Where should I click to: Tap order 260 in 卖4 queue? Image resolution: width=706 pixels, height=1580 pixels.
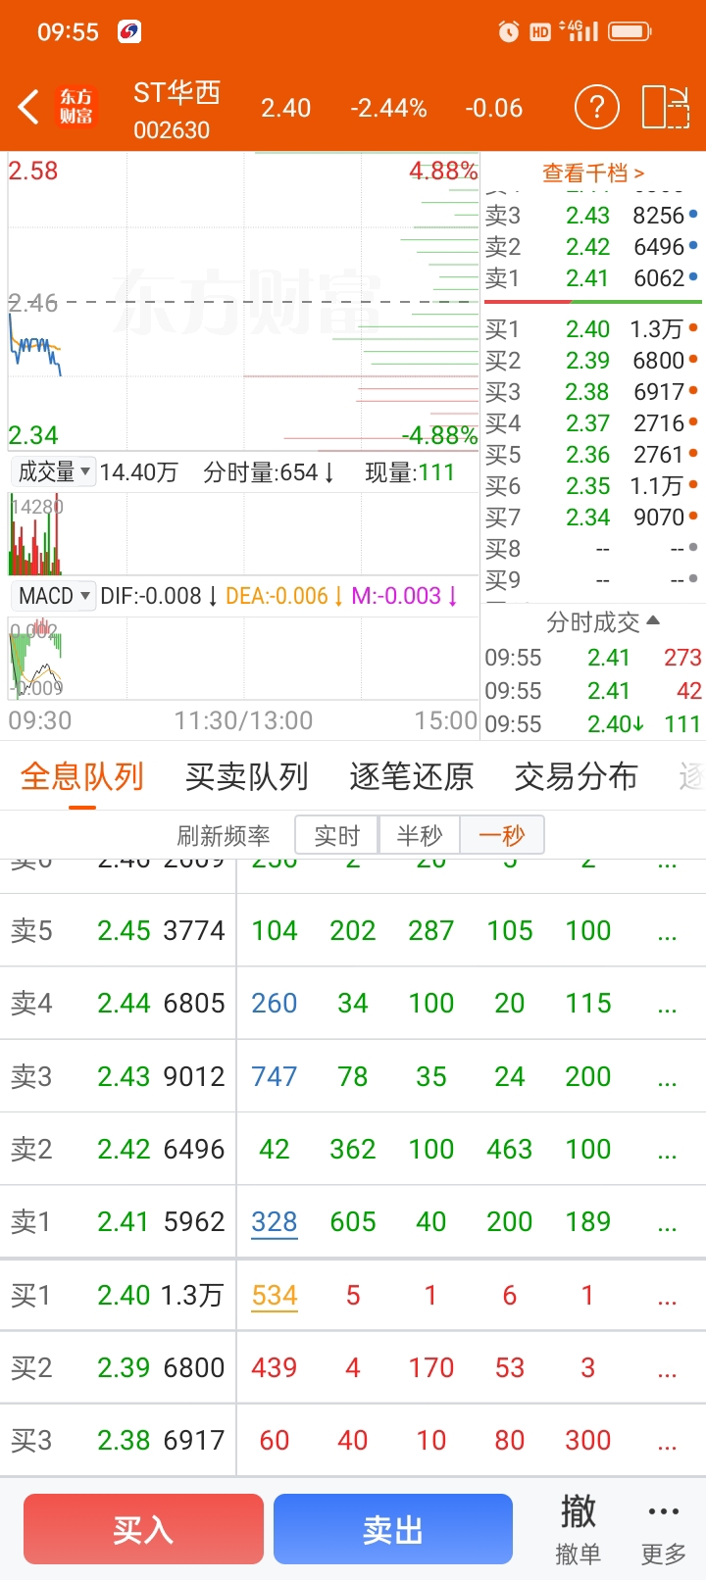[275, 1003]
